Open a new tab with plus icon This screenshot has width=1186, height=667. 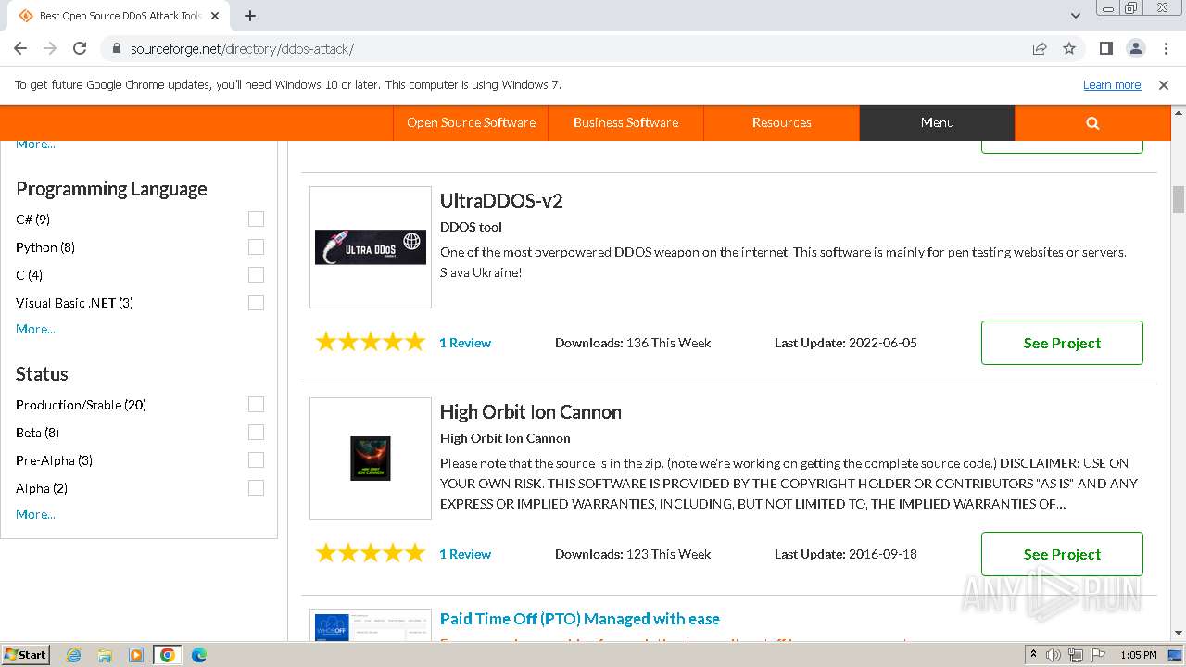250,16
